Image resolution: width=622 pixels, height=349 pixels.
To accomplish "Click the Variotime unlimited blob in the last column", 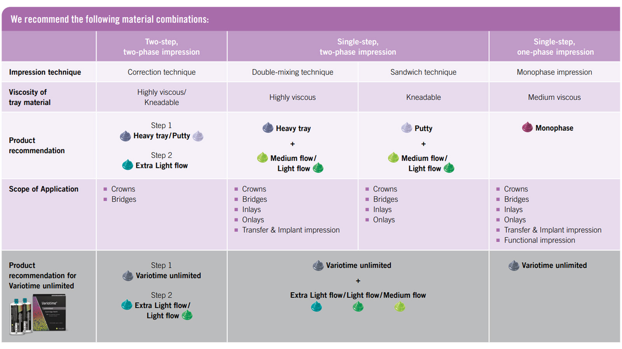I will [x=514, y=266].
